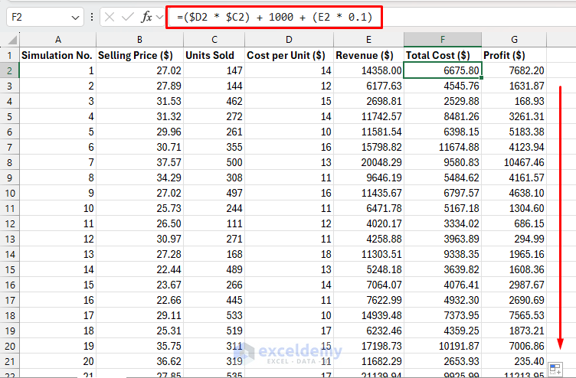Viewport: 576px width, 378px height.
Task: Click the Select All corner triangle
Action: coord(12,40)
